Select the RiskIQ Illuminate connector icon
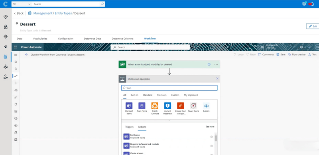Viewport: 319px width, 155px height. tap(155, 106)
